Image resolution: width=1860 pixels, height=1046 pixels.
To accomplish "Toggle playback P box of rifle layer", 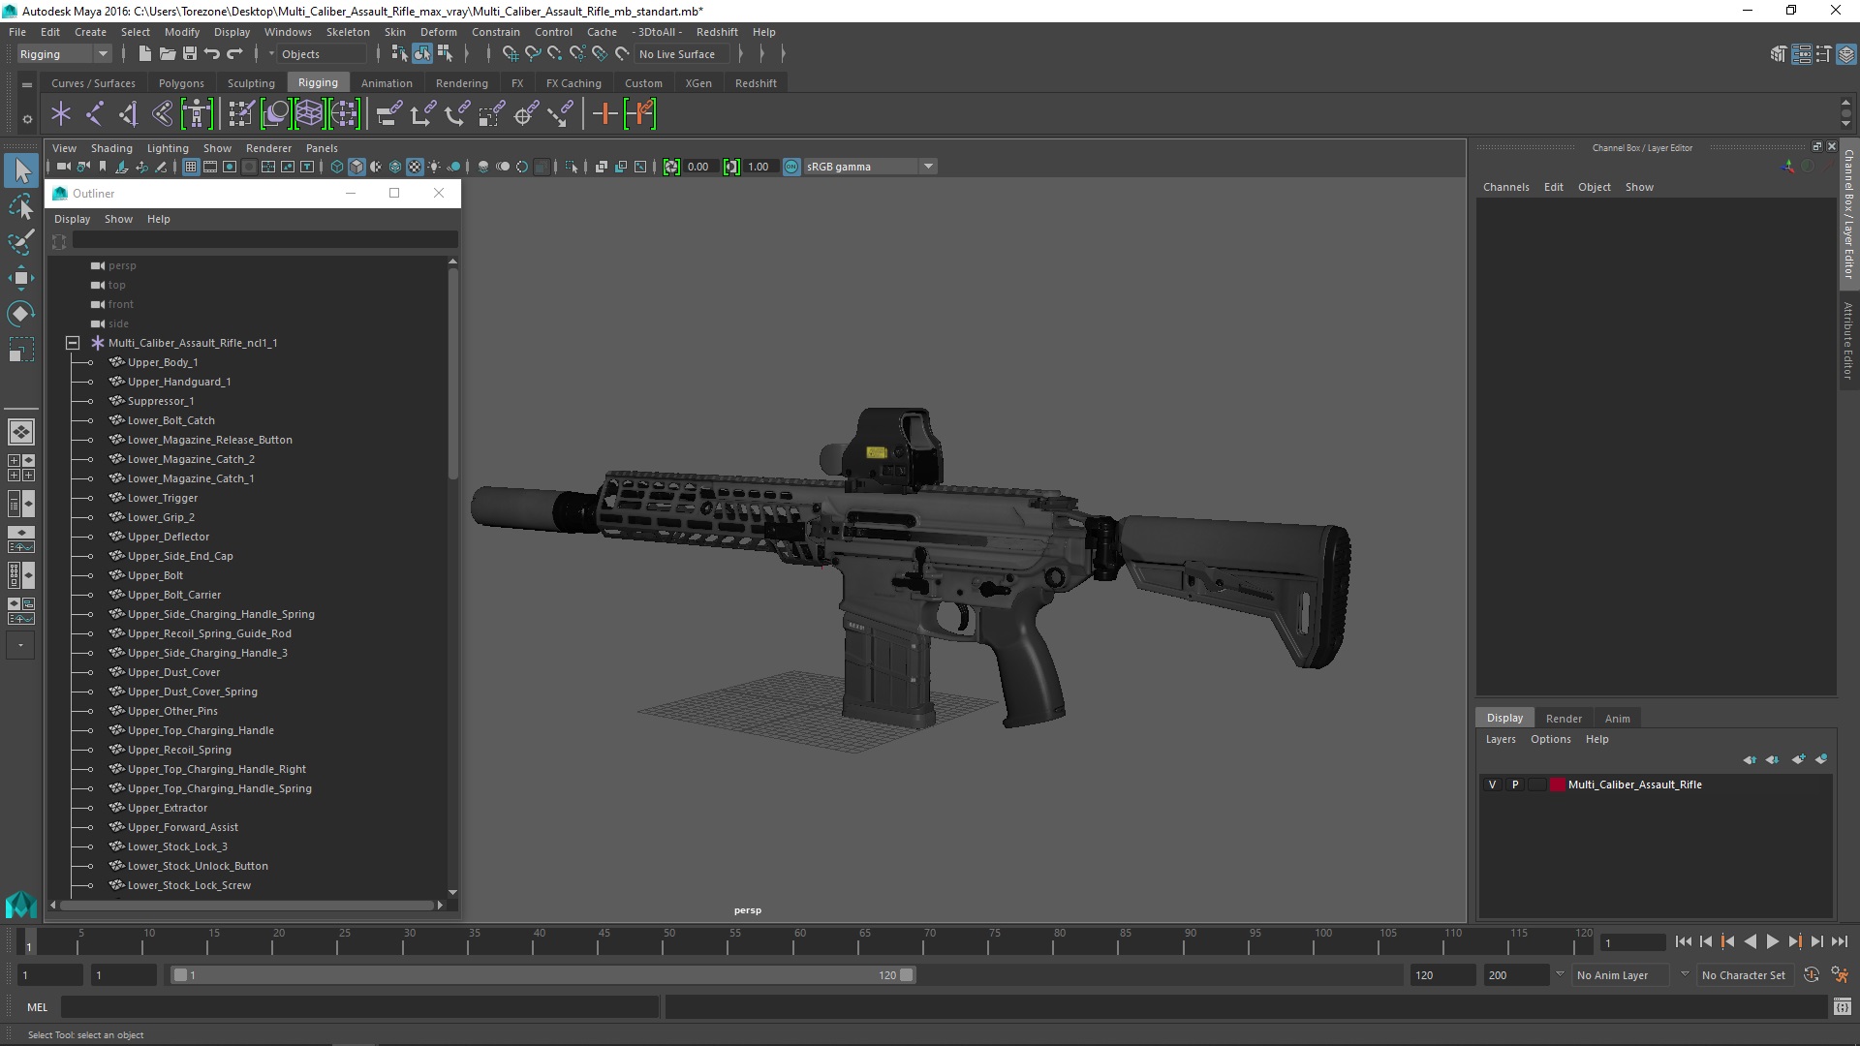I will (1515, 784).
